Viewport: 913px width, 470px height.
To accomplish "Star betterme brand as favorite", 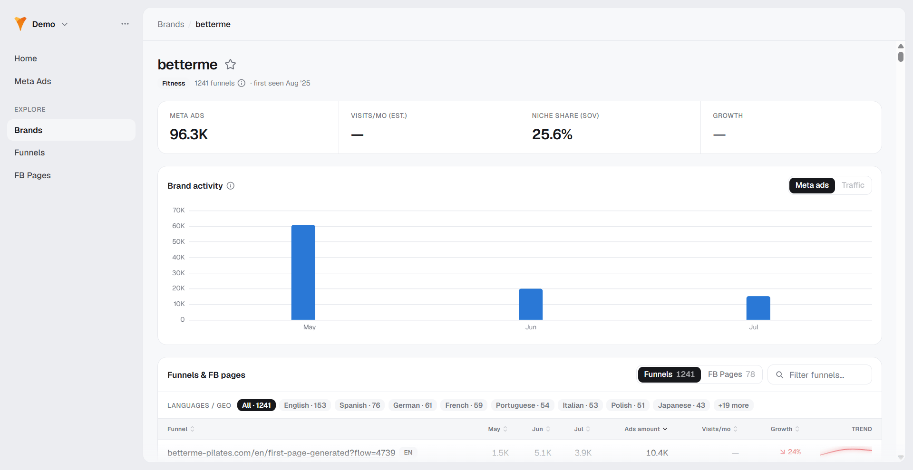I will [x=231, y=64].
